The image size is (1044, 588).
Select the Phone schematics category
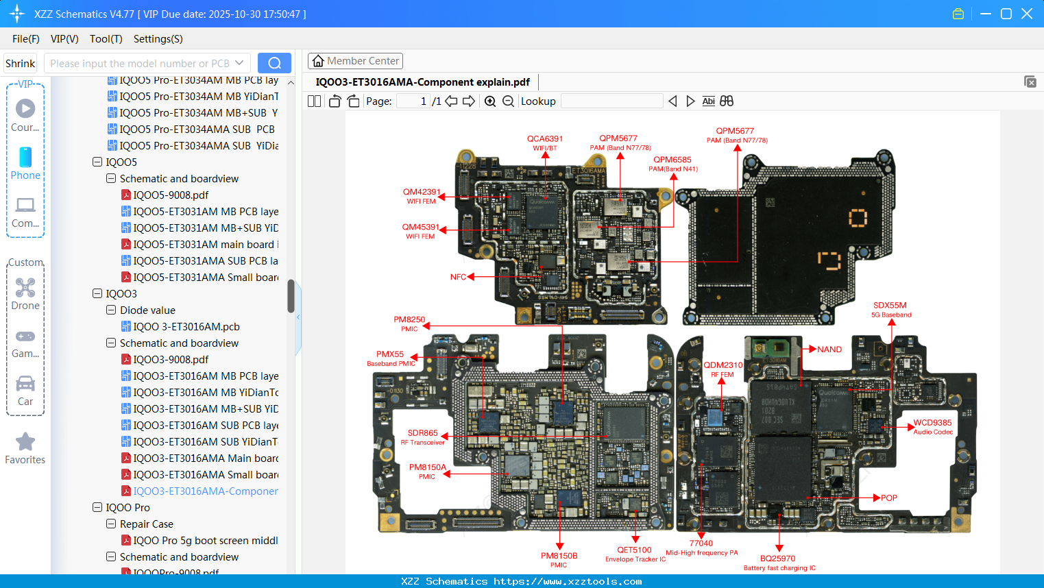pos(25,164)
